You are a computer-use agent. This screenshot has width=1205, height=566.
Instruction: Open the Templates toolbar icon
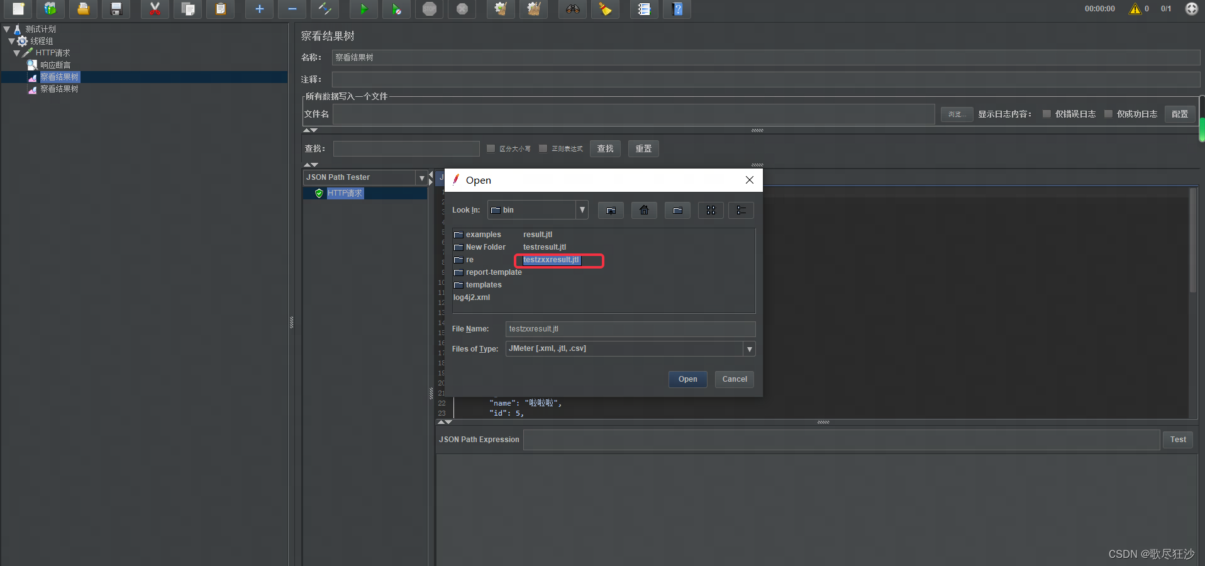tap(50, 9)
